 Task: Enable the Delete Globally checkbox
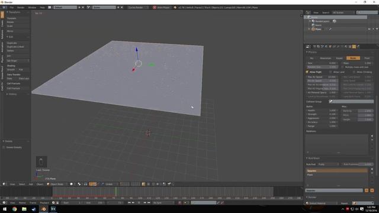pos(4,147)
